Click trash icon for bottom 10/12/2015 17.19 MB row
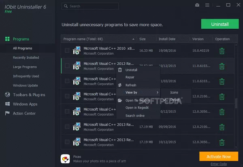Image resolution: width=243 pixels, height=167 pixels. 222,142
